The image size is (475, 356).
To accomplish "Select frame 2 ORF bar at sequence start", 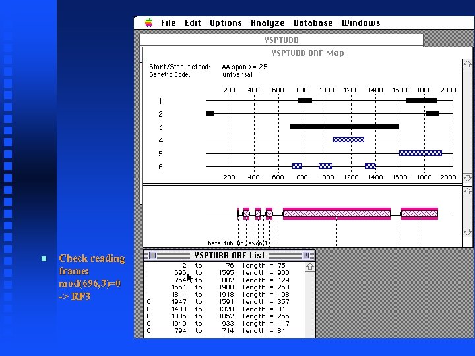I will (x=210, y=113).
